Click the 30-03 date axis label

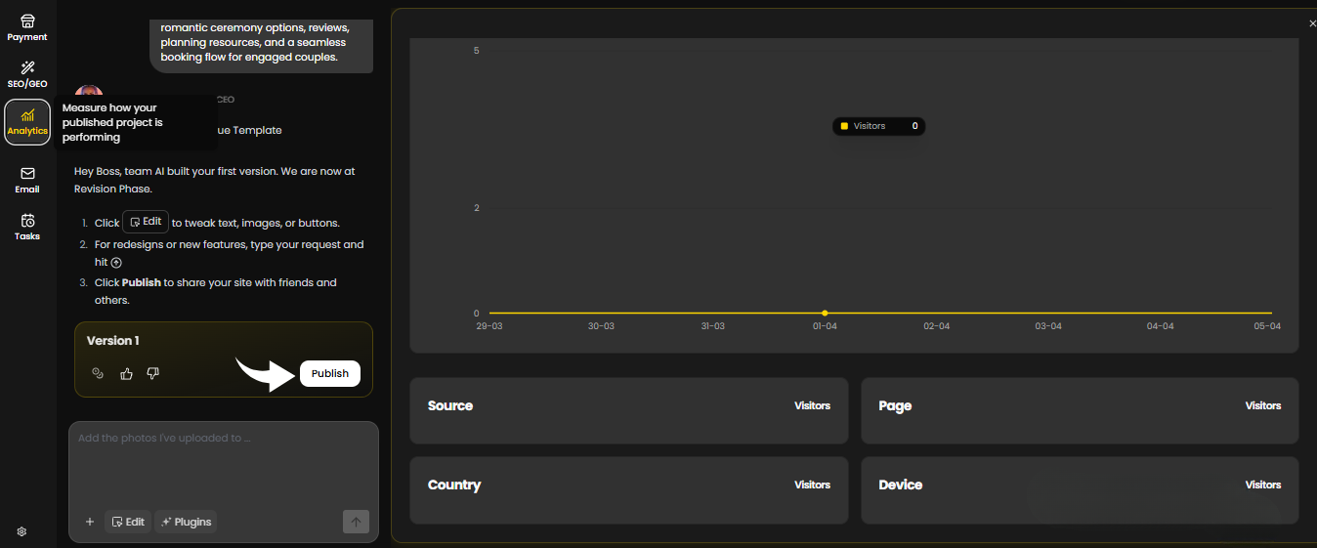(601, 326)
